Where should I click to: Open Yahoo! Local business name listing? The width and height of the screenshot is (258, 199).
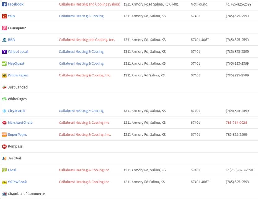81,52
